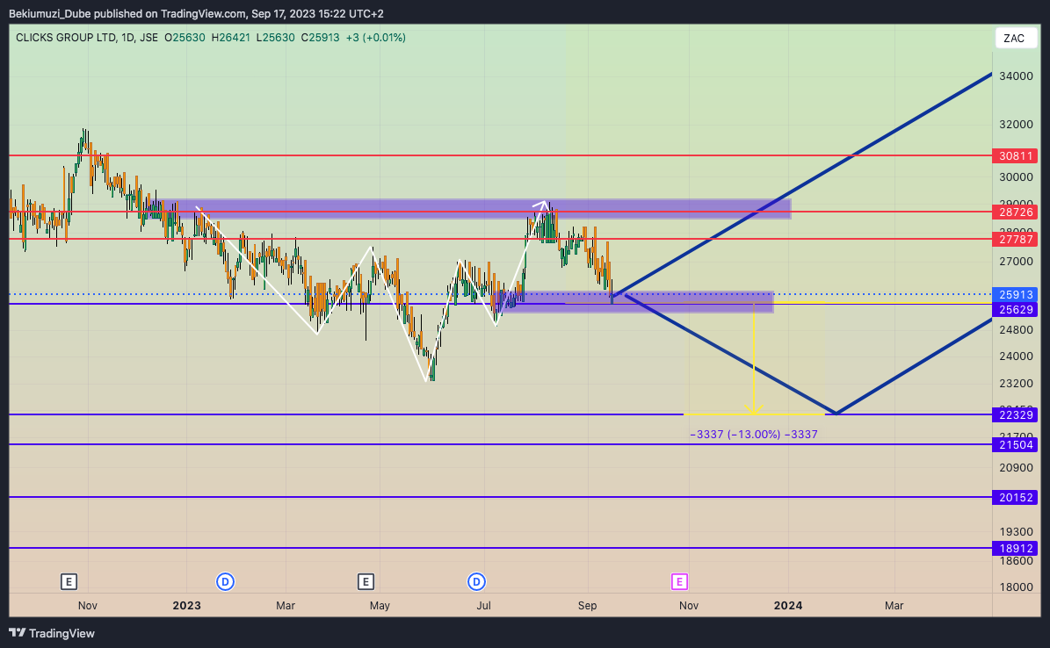Click the earnings E marker near November 2022
1050x648 pixels.
[x=69, y=582]
